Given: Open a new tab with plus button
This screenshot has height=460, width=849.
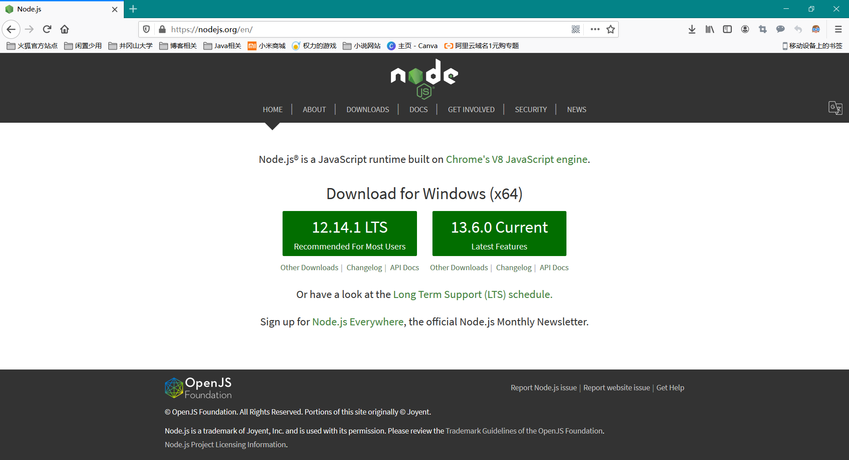Looking at the screenshot, I should click(133, 9).
